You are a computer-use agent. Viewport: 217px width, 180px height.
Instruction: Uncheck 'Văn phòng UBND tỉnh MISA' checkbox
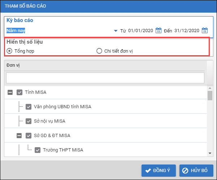pyautogui.click(x=29, y=107)
